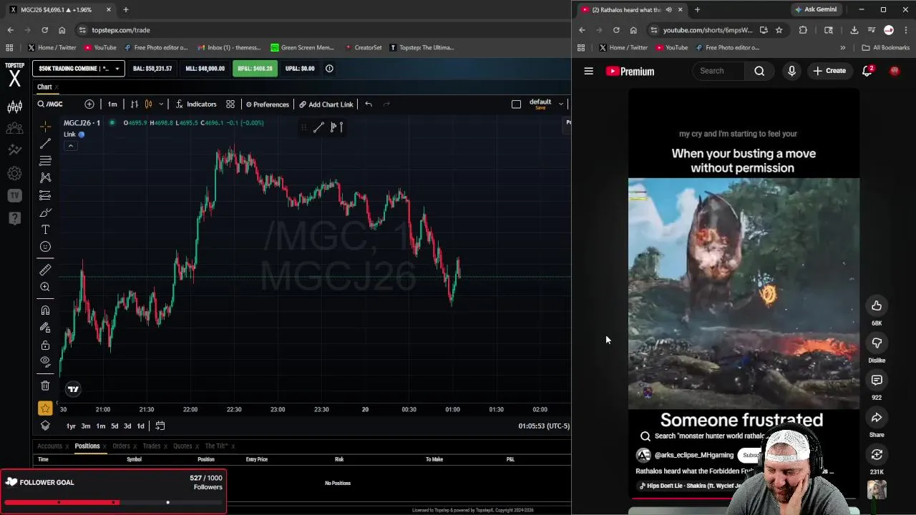
Task: Switch to the Quotes tab
Action: [182, 446]
